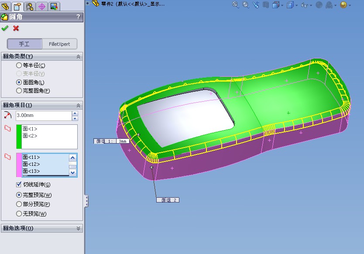Open the Hide/Show Items dropdown arrow
This screenshot has width=364, height=254.
tap(311, 5)
